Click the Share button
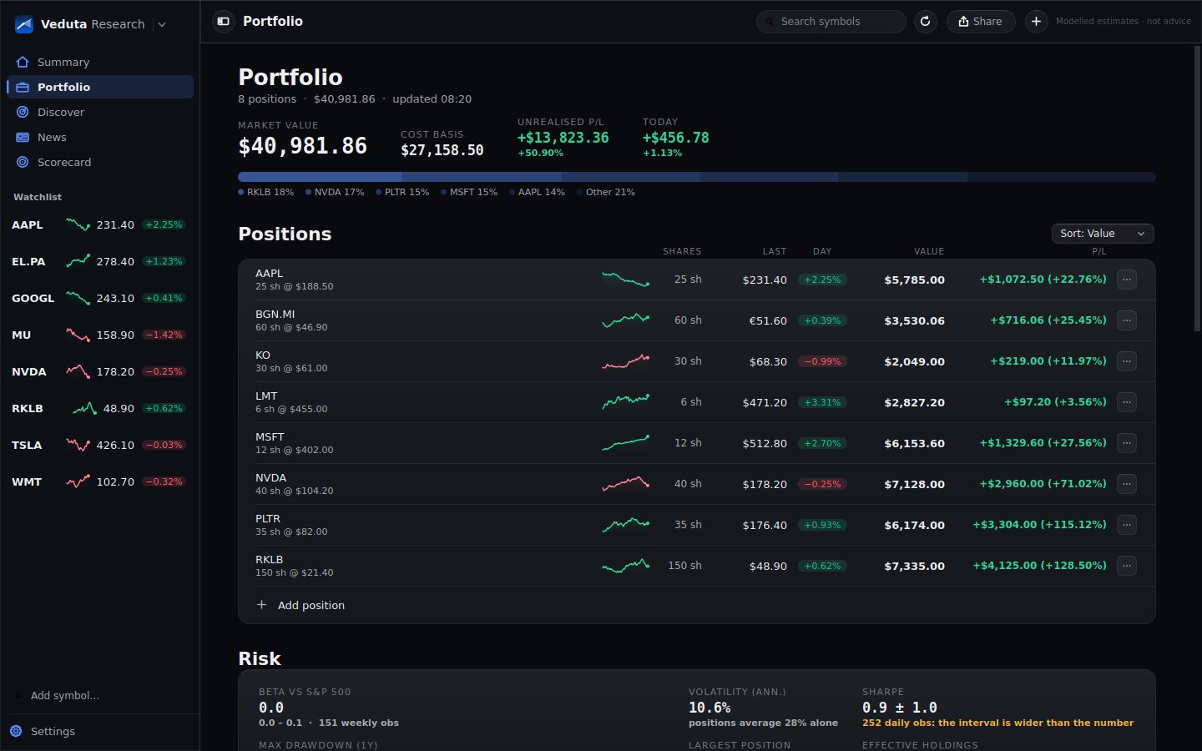This screenshot has width=1202, height=751. pyautogui.click(x=981, y=22)
